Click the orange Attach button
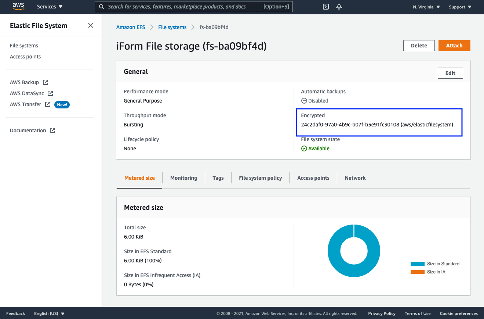Image resolution: width=484 pixels, height=319 pixels. click(x=454, y=46)
